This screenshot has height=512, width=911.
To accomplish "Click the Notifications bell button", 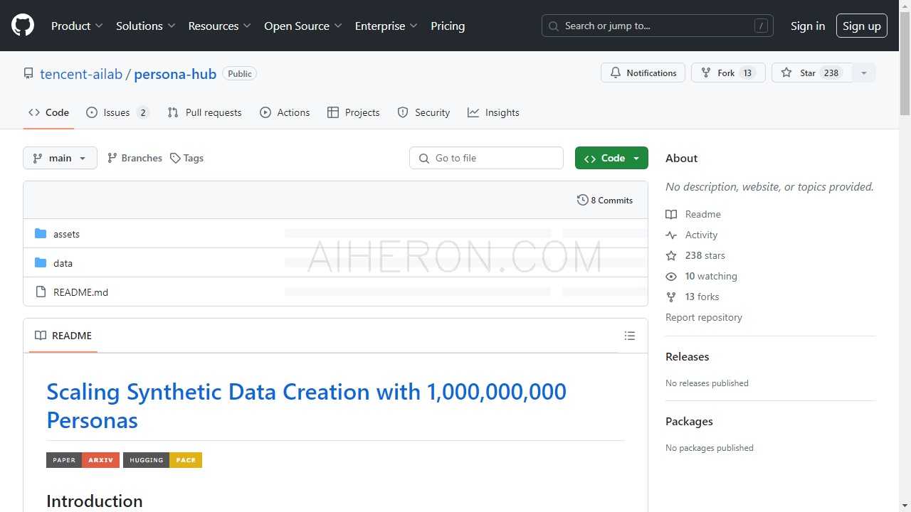I will click(643, 73).
